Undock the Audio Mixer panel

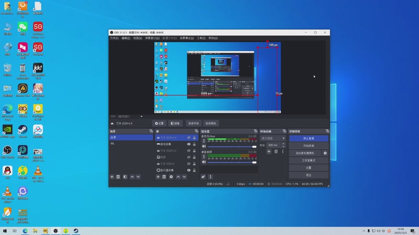(x=256, y=131)
